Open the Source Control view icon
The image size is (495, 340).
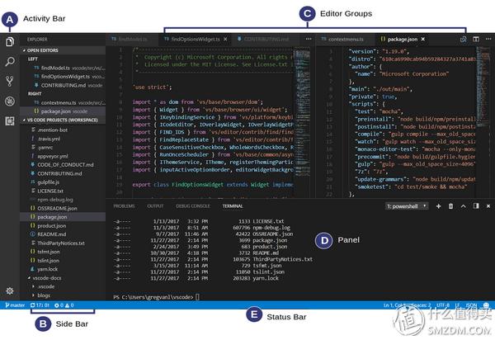10,82
